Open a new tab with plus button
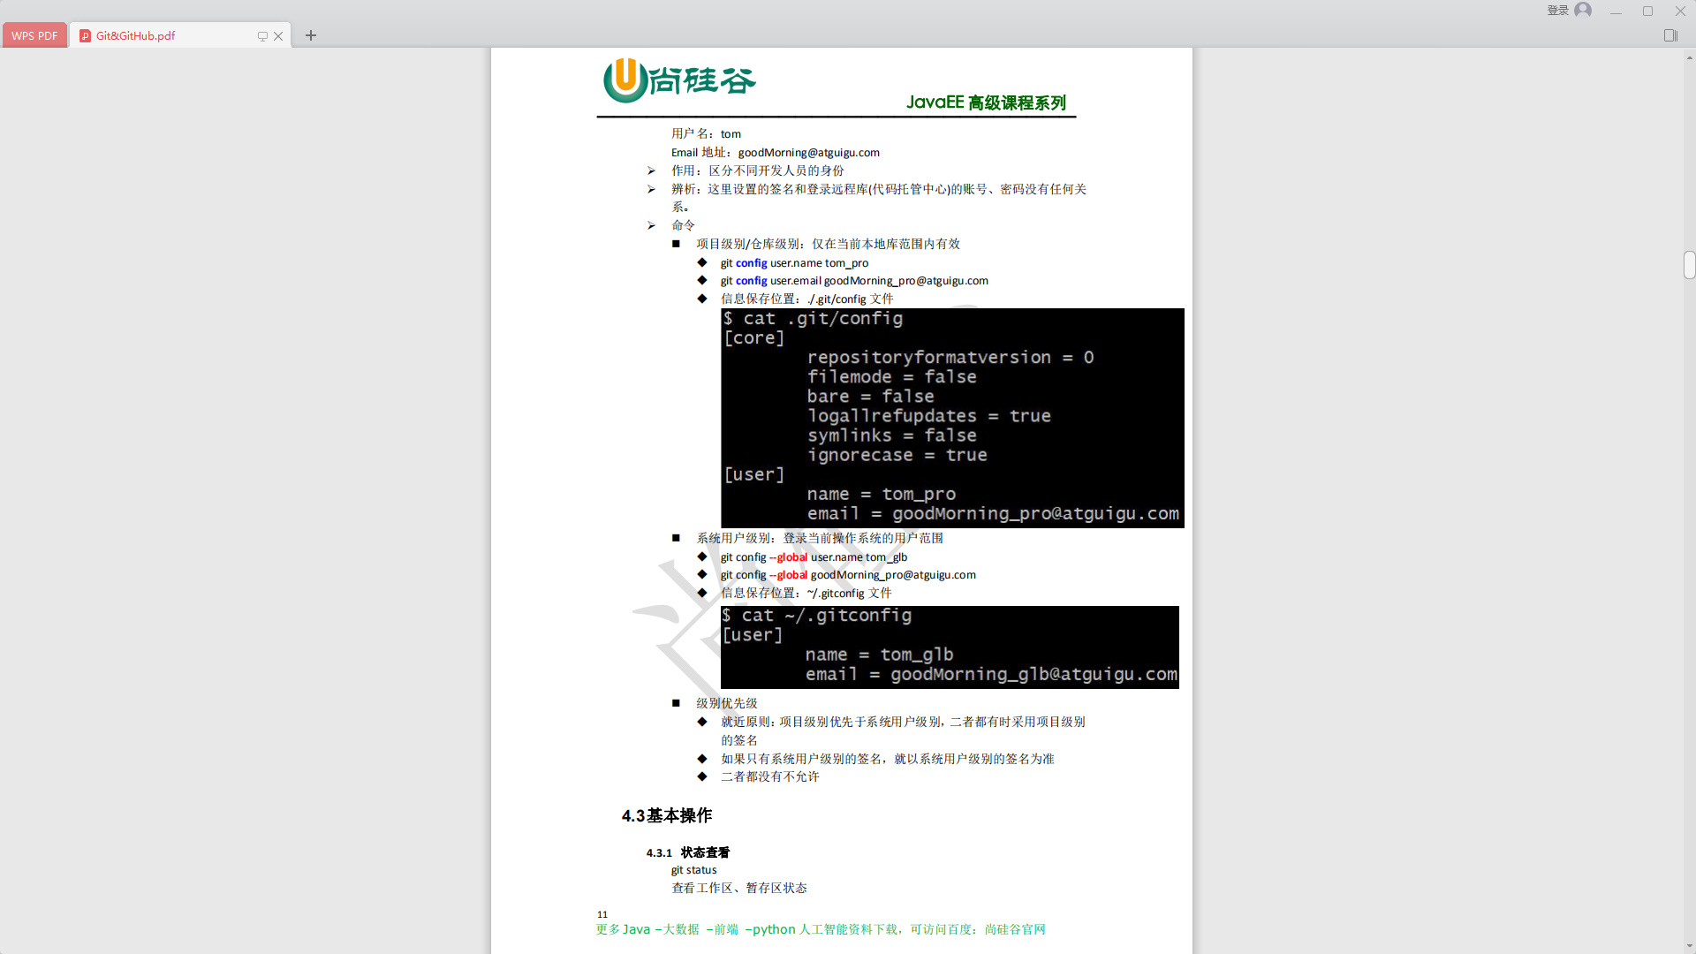 coord(311,35)
